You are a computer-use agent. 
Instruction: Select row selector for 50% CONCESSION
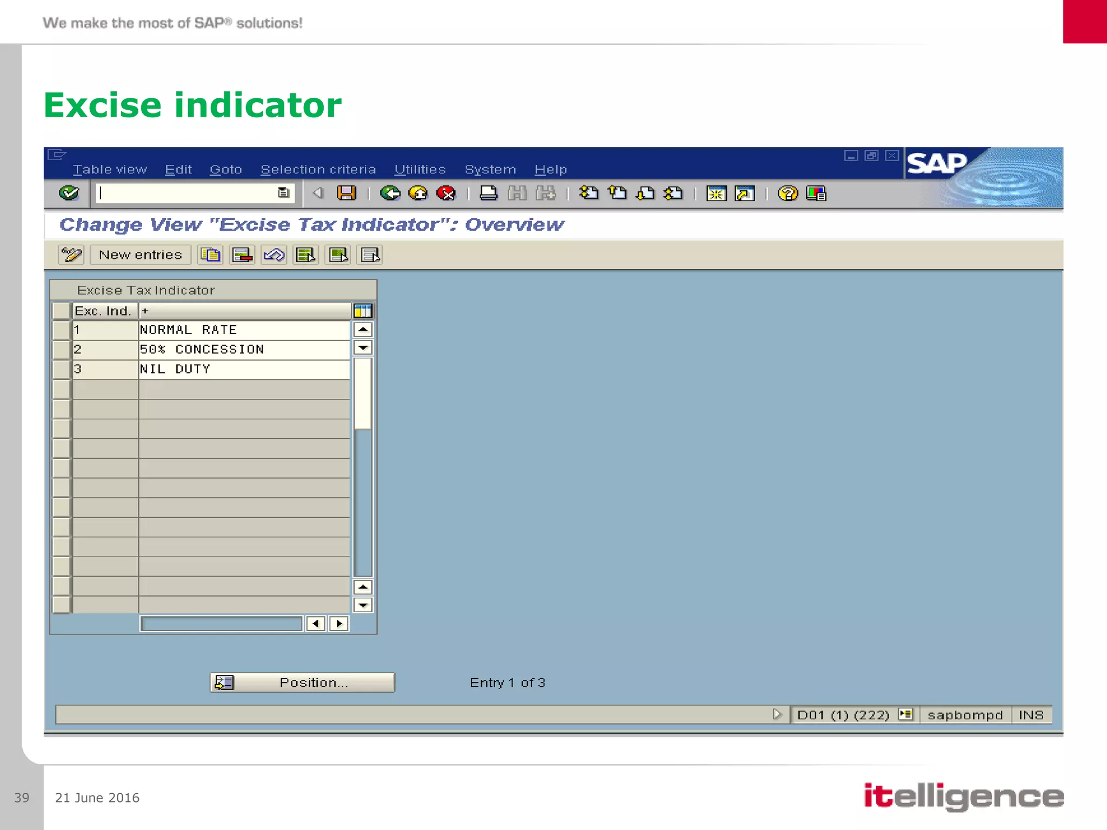(x=62, y=350)
